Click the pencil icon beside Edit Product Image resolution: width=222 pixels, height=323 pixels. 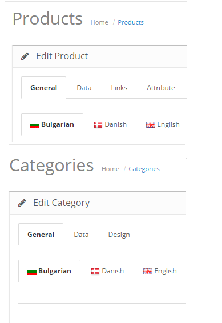point(25,56)
